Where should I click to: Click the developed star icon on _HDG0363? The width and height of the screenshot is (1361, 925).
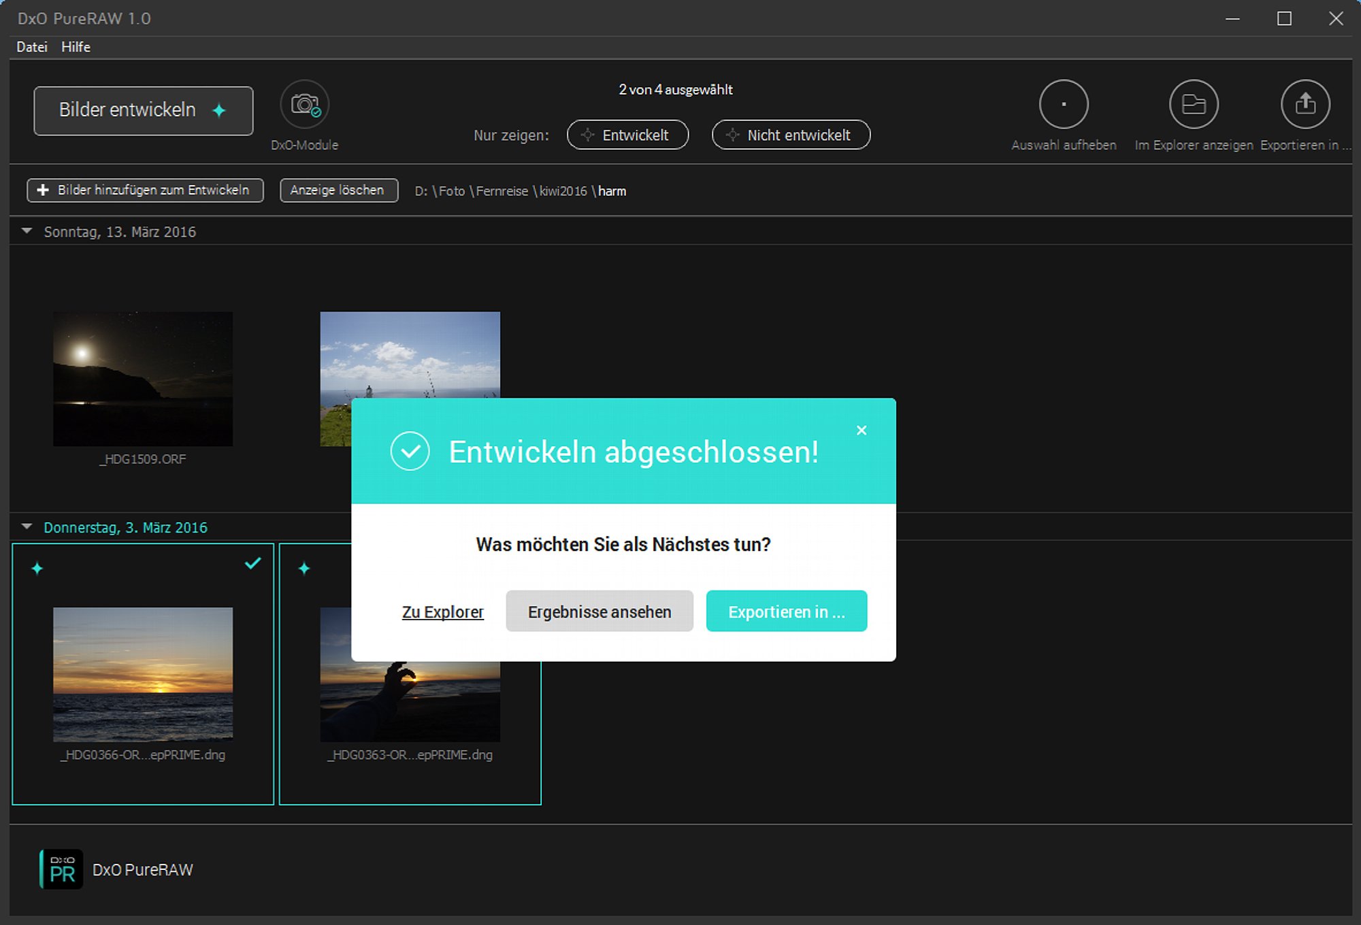(304, 569)
